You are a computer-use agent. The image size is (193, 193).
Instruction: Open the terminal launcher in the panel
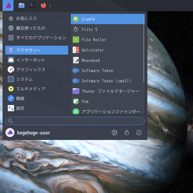pyautogui.click(x=32, y=5)
